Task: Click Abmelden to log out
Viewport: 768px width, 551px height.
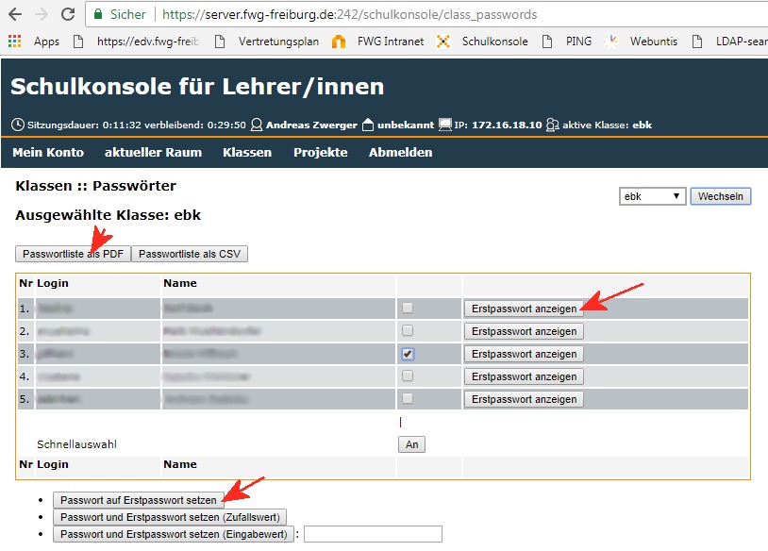Action: tap(400, 153)
